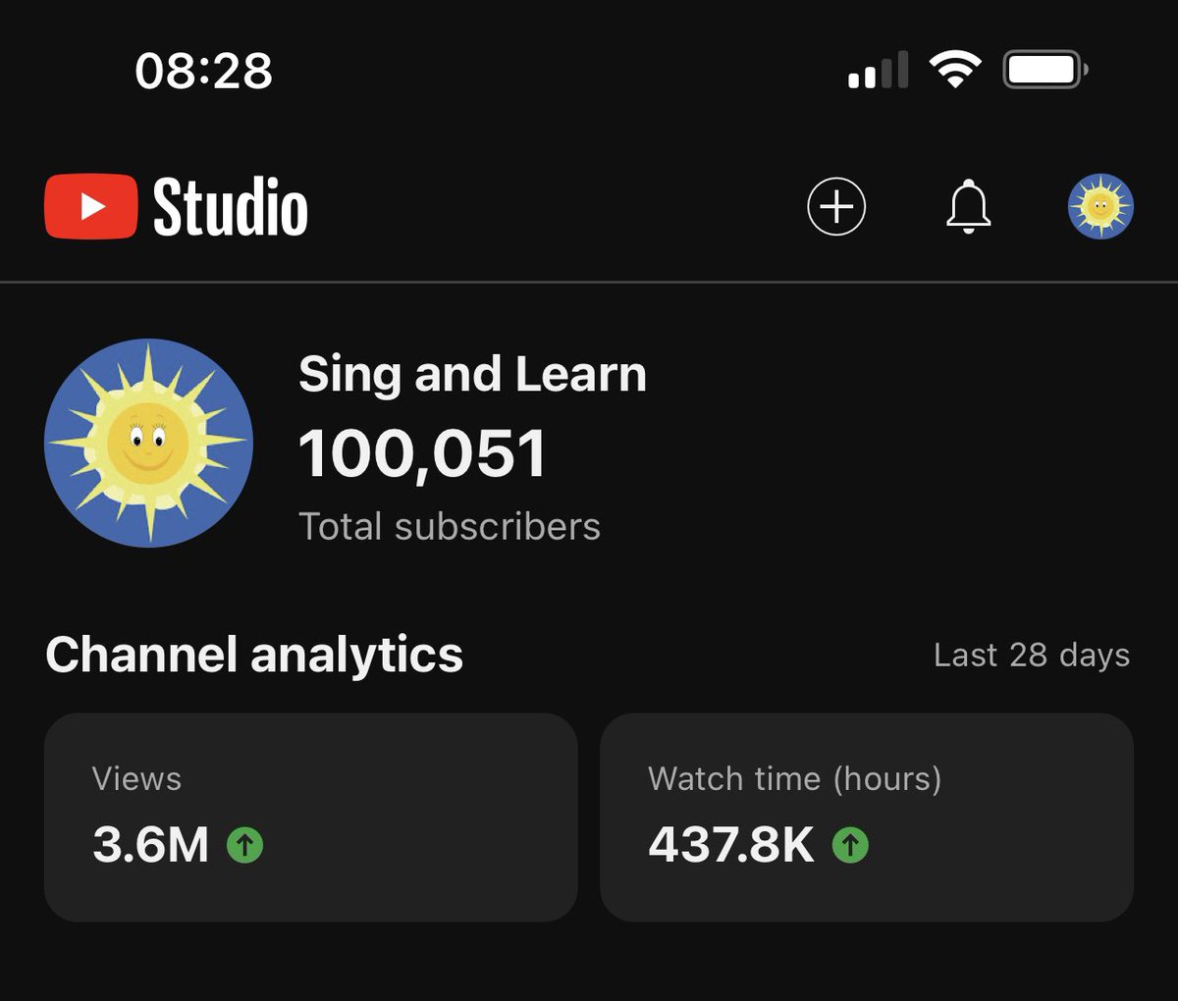
Task: Tap the Sing and Learn channel name
Action: pyautogui.click(x=472, y=374)
